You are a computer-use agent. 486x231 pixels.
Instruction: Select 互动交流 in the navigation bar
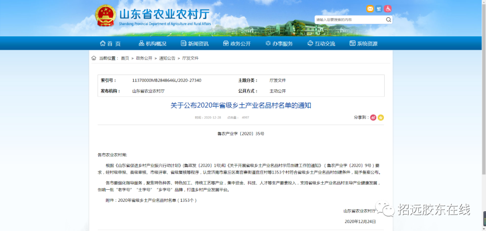point(321,44)
